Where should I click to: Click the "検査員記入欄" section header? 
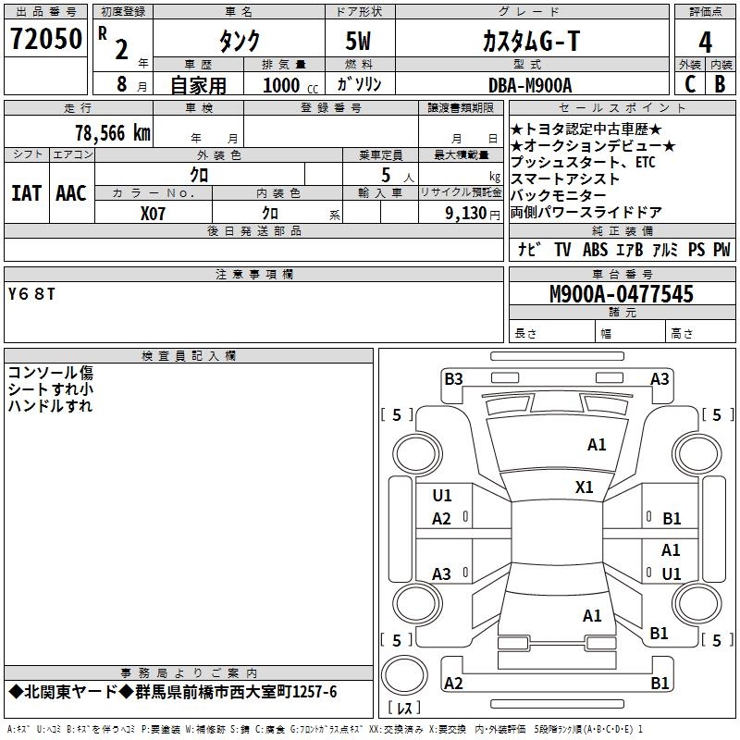[x=189, y=356]
